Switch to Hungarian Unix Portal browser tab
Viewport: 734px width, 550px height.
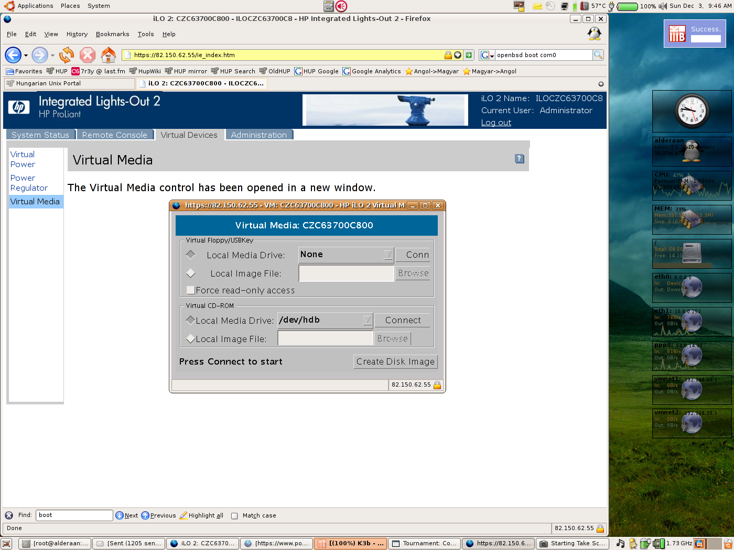click(69, 83)
